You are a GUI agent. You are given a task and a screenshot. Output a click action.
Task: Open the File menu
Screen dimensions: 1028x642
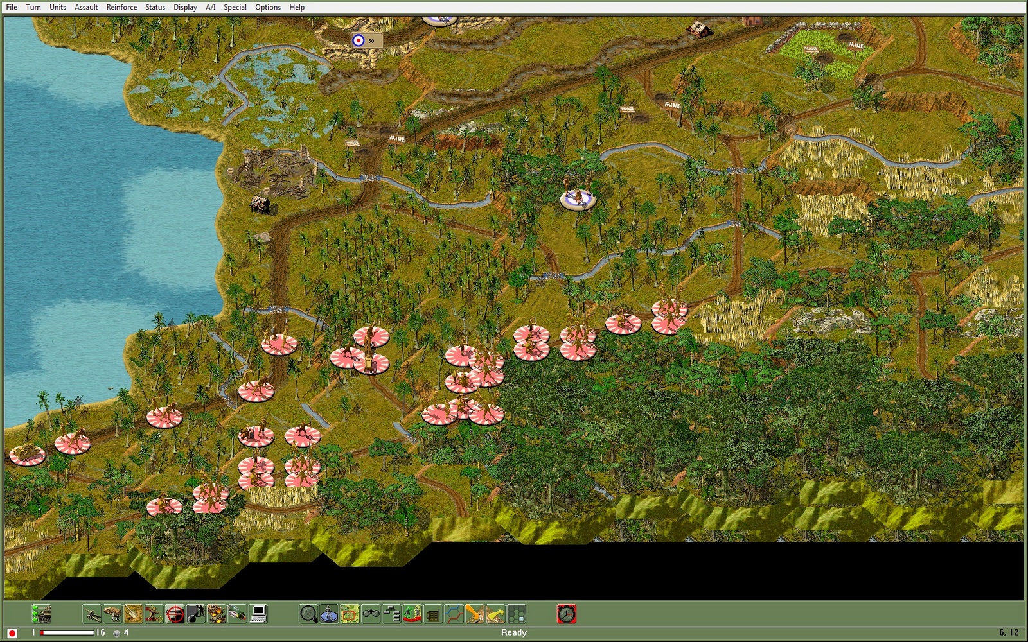point(12,7)
